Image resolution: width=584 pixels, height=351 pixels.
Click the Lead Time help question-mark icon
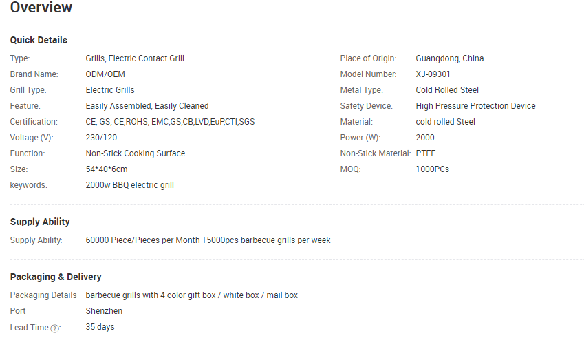tap(55, 328)
